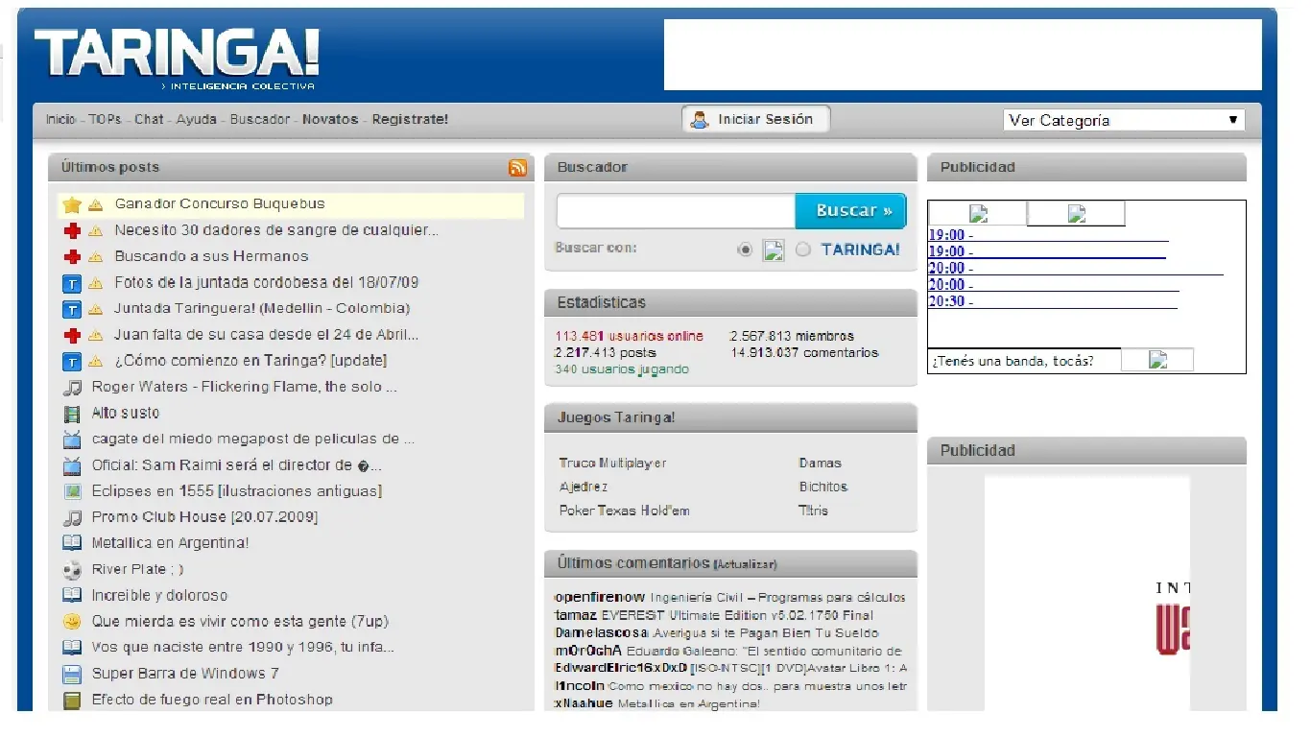Open the Metallica en Argentina! post

pyautogui.click(x=170, y=543)
